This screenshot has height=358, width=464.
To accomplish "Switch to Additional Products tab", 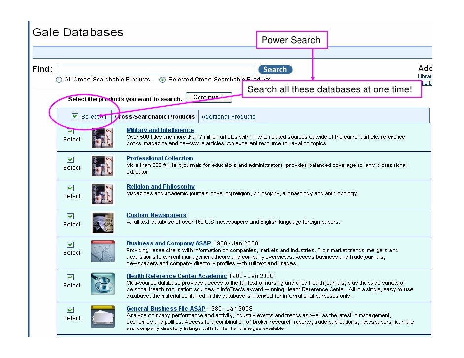I will click(x=229, y=117).
